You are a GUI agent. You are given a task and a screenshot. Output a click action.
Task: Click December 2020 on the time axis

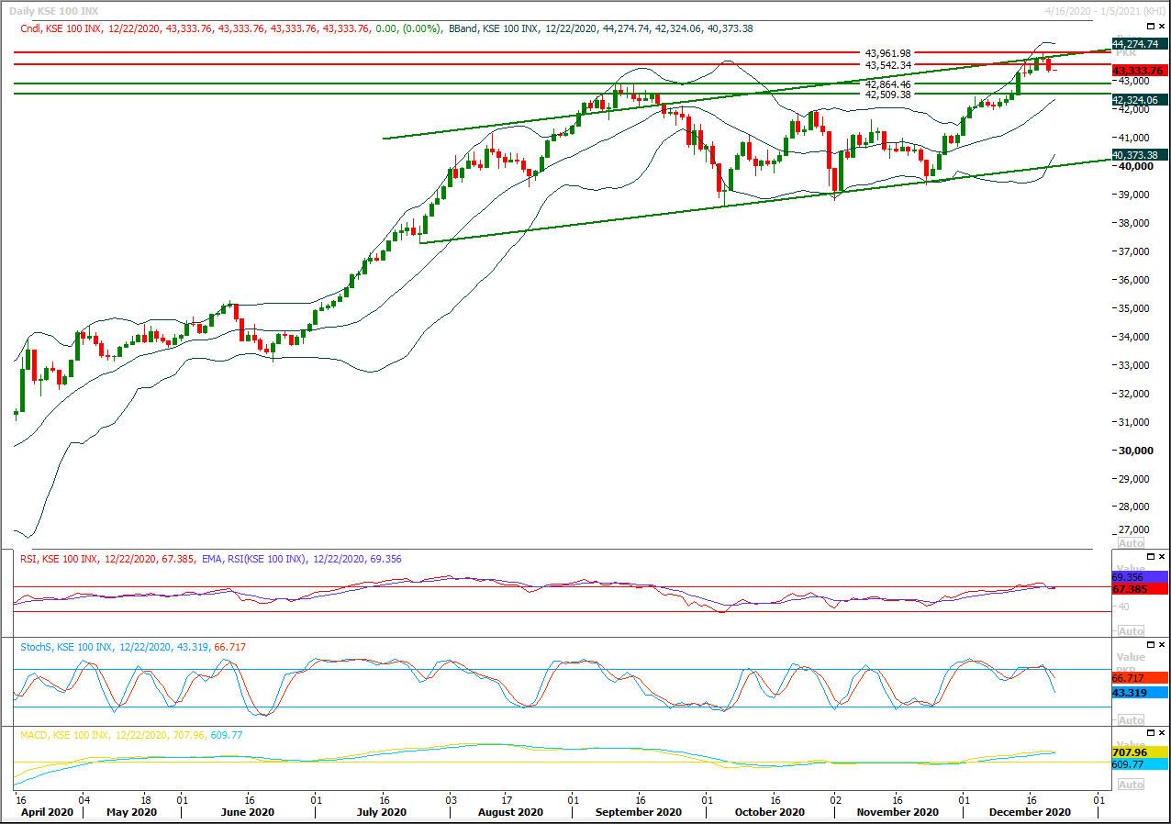pyautogui.click(x=1029, y=812)
